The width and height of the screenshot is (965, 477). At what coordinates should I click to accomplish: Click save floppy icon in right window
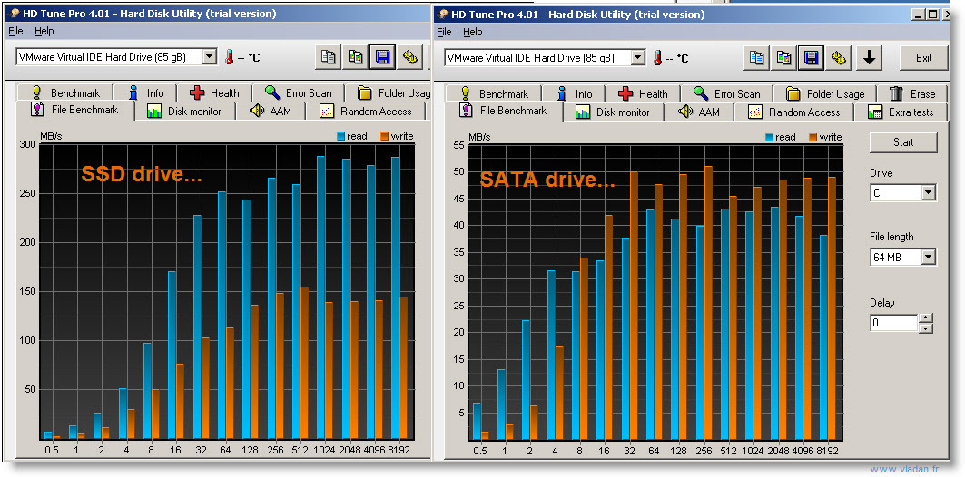click(812, 58)
